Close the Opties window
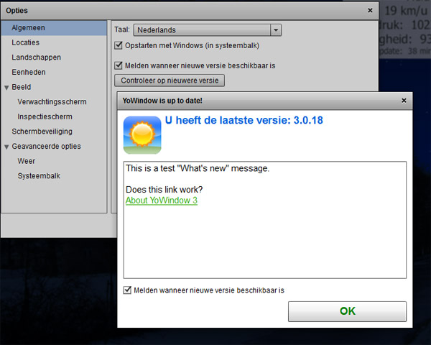Screen dimensions: 431x345 tap(370, 11)
